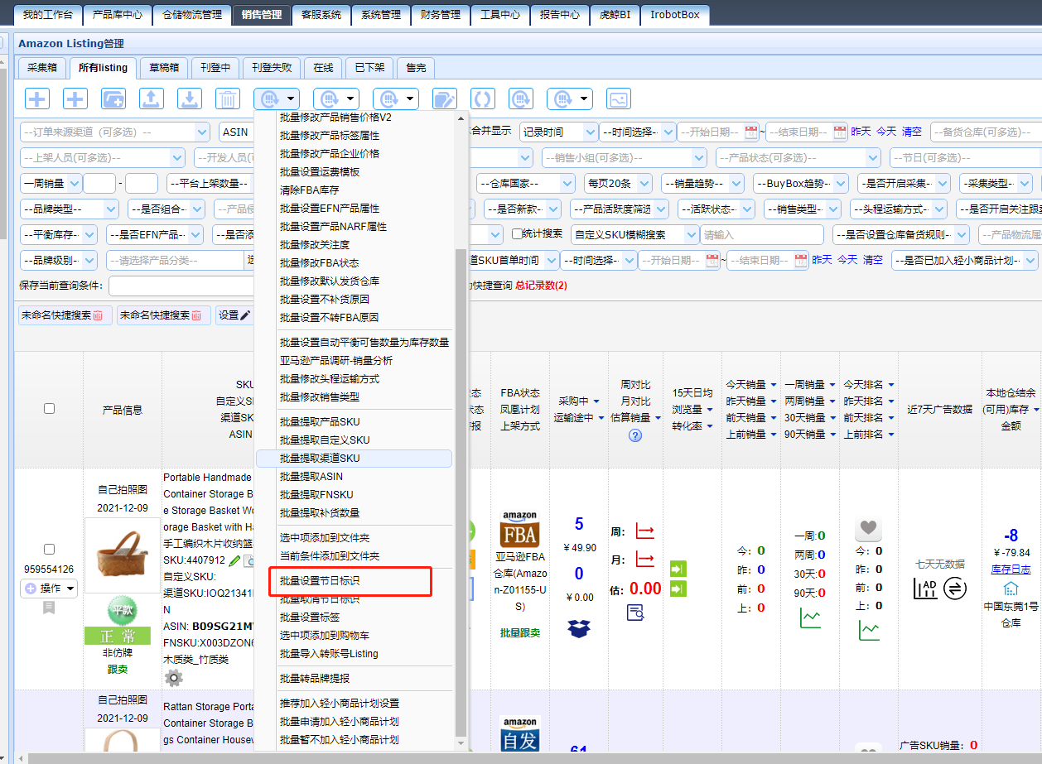Click the green 批量跟卖 link
This screenshot has width=1042, height=764.
coord(520,632)
